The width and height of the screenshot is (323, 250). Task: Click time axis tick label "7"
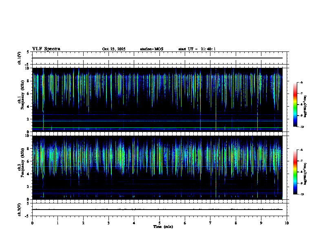210,223
